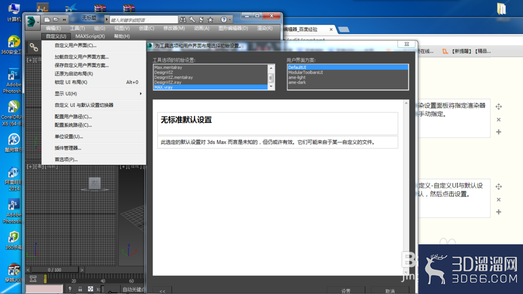Open the 渲染(R) menu
523x294 pixels.
tap(265, 28)
